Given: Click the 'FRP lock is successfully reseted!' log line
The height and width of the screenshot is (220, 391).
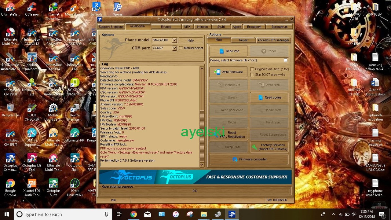Looking at the screenshot, I should 123,148.
